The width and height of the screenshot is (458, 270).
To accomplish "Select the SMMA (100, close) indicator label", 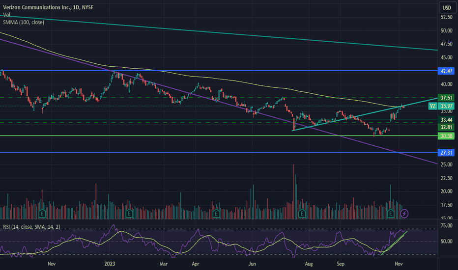I will tap(24, 22).
